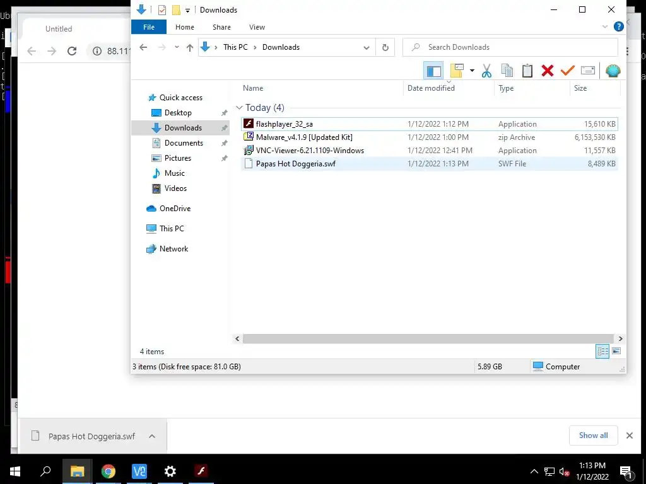646x484 pixels.
Task: Click the Properties checkmark icon in the title bar
Action: 162,10
